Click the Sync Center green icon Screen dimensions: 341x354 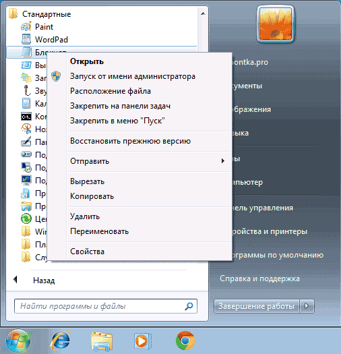[x=26, y=218]
